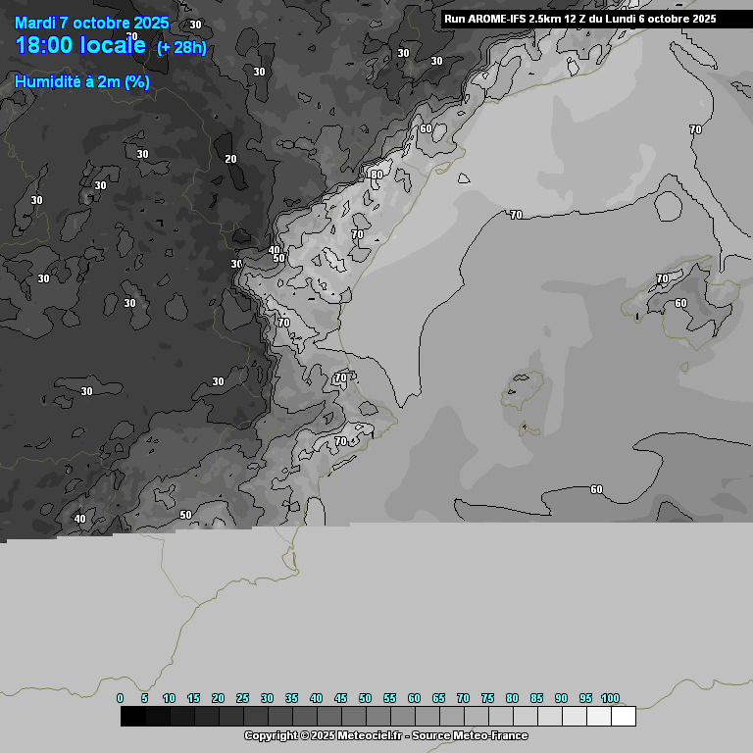Click the "20" contour label on the map

(x=231, y=159)
